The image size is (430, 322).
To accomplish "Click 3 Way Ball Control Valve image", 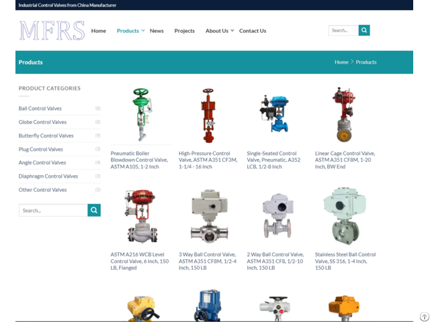I will coord(209,216).
